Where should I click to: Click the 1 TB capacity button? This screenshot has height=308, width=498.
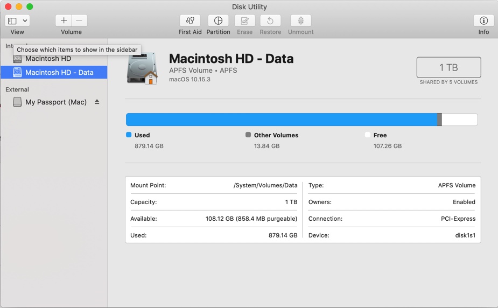(448, 67)
